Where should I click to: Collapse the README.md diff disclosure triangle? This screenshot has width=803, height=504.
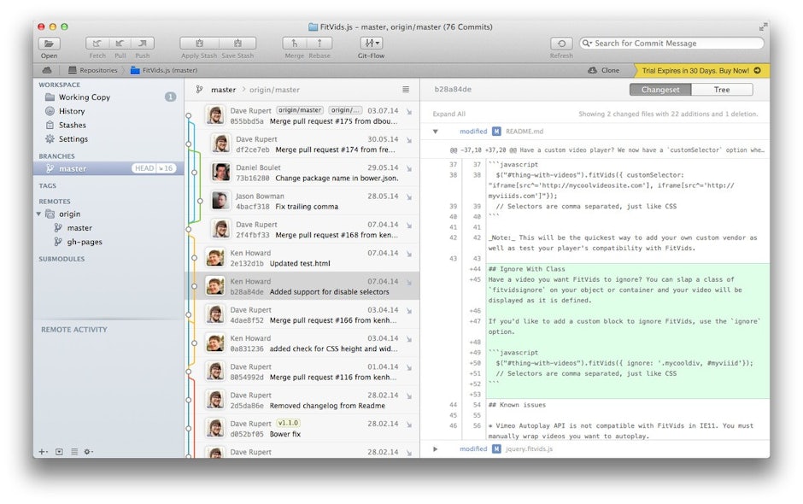tap(436, 132)
